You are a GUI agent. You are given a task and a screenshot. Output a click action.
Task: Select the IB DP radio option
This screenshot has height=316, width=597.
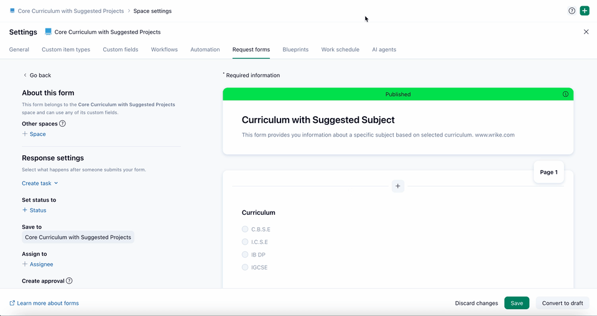tap(245, 255)
